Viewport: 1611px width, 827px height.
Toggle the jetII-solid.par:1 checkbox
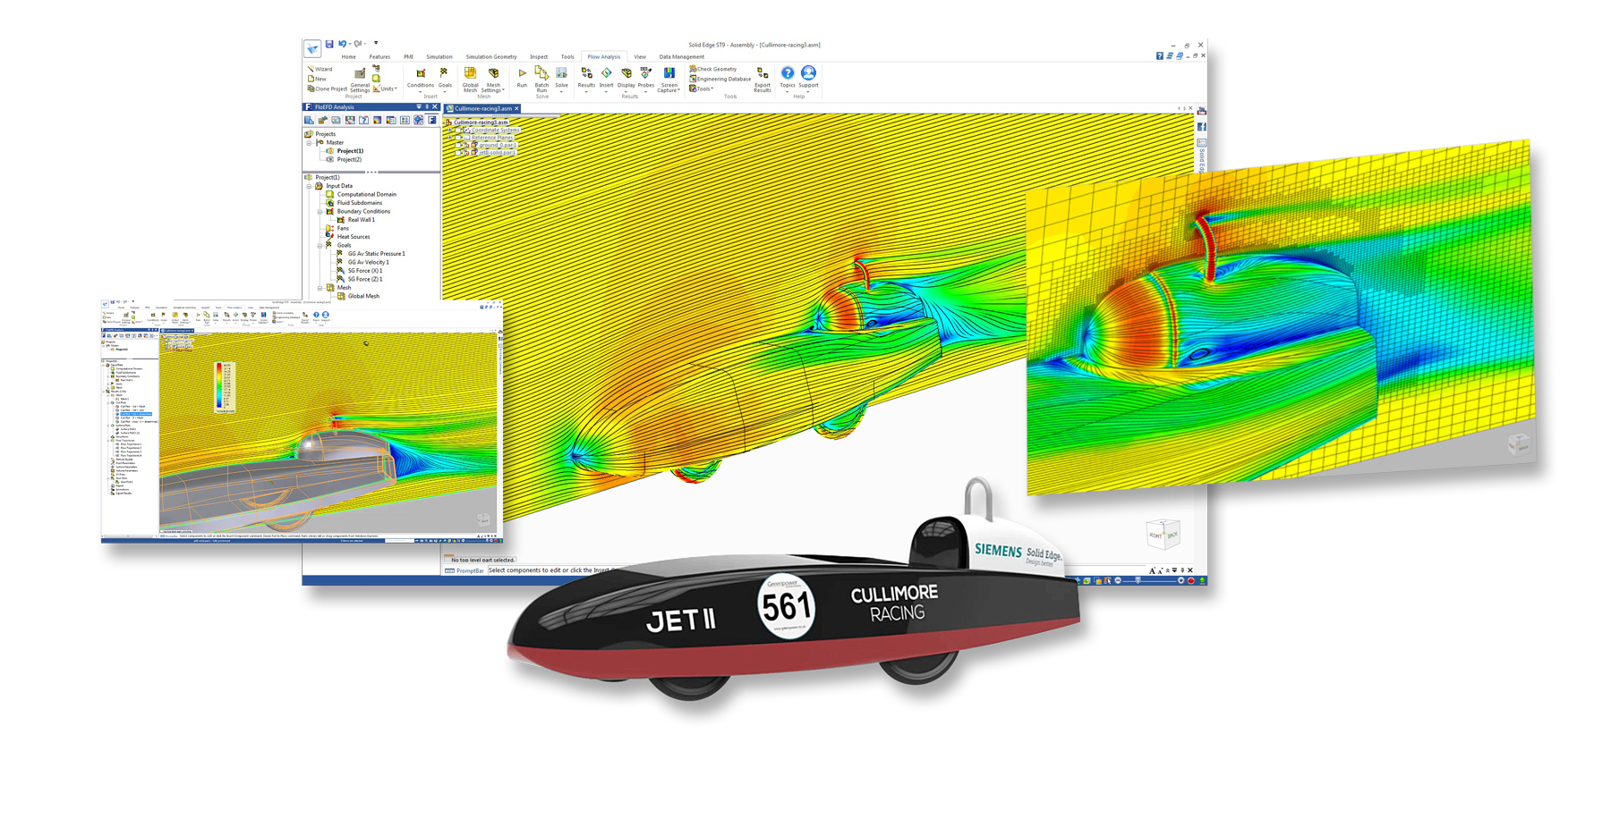point(457,153)
